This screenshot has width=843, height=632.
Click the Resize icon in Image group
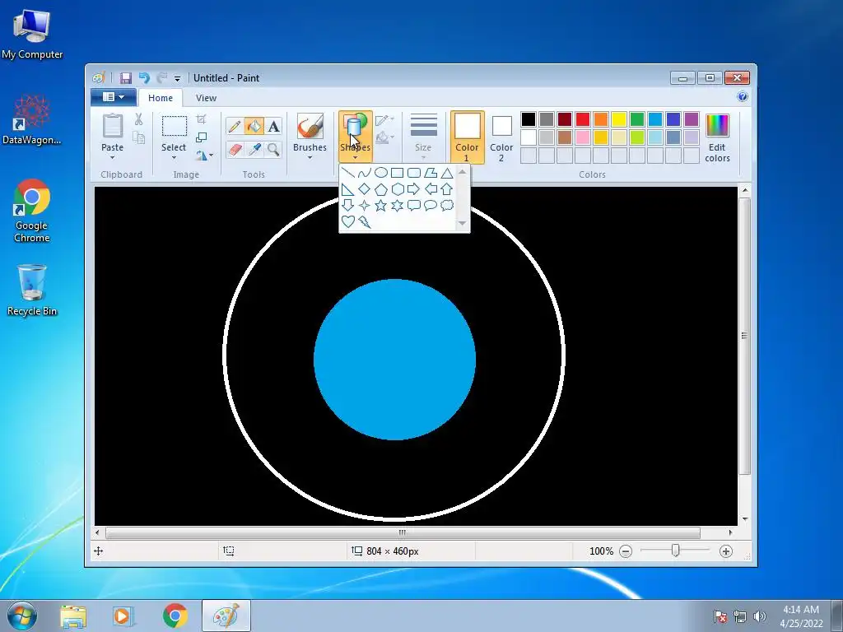201,137
